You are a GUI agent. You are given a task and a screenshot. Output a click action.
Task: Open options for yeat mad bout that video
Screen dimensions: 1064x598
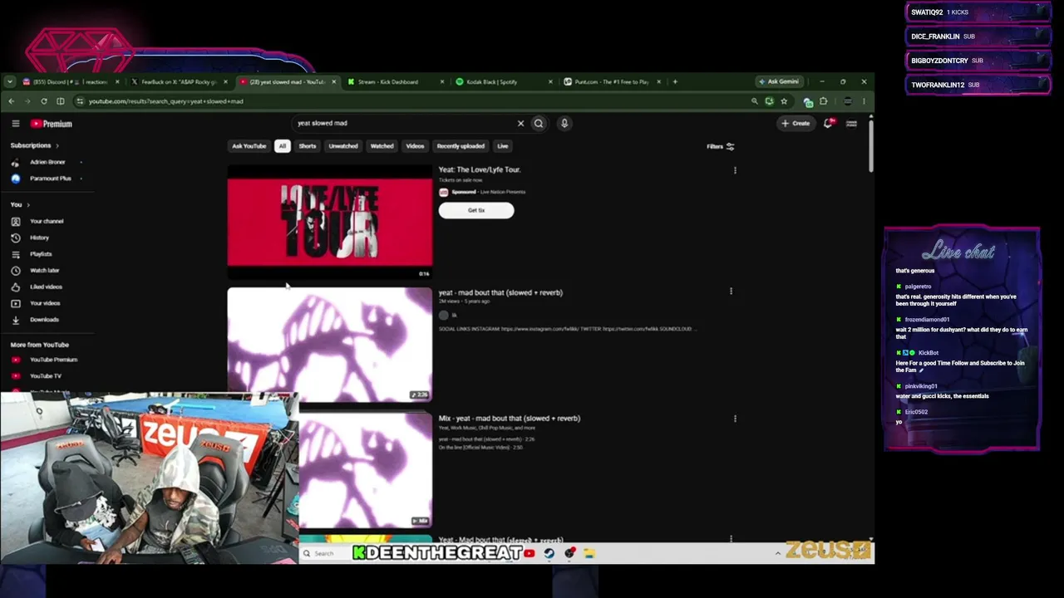pos(731,292)
